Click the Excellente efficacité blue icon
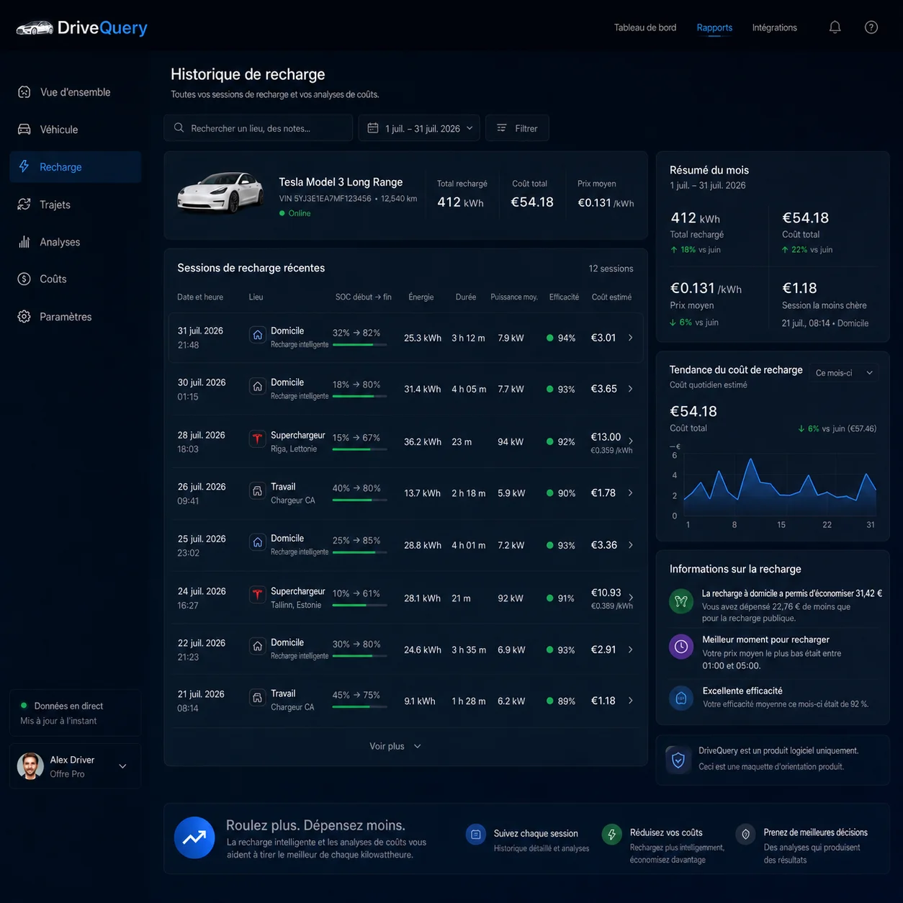The width and height of the screenshot is (903, 903). pos(681,697)
